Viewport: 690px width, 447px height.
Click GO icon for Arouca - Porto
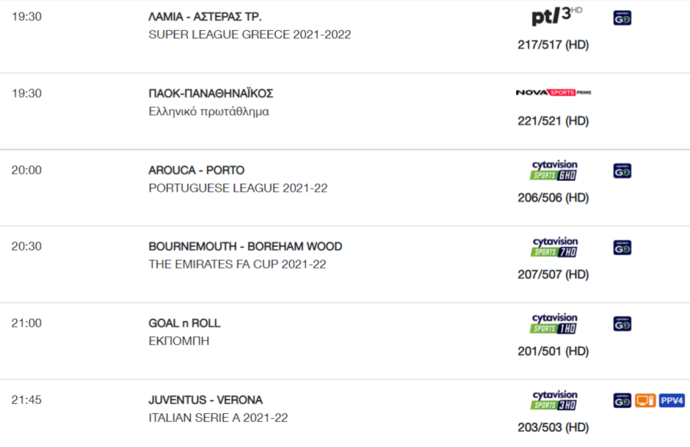[623, 171]
